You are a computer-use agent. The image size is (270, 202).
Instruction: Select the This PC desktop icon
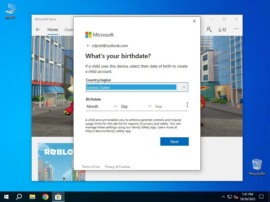pyautogui.click(x=10, y=11)
